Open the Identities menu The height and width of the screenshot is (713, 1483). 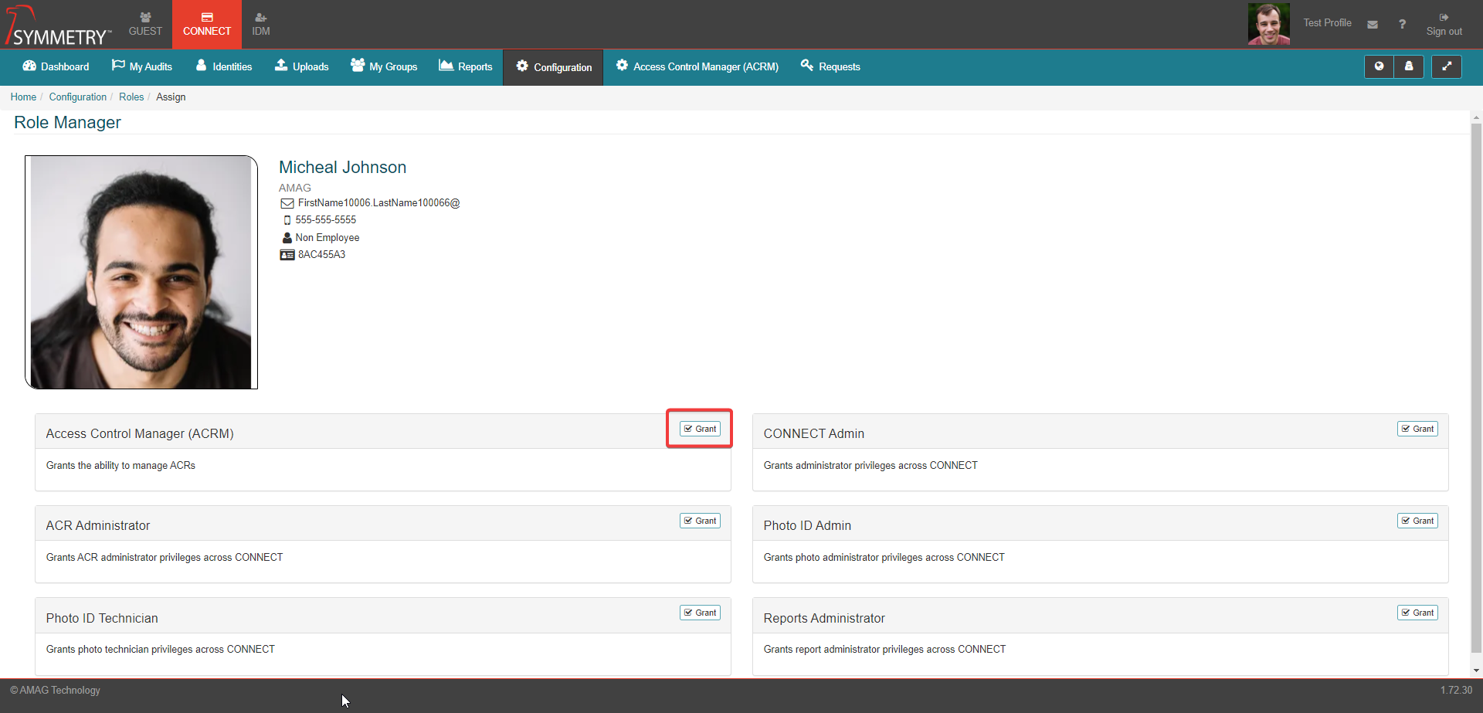point(224,66)
